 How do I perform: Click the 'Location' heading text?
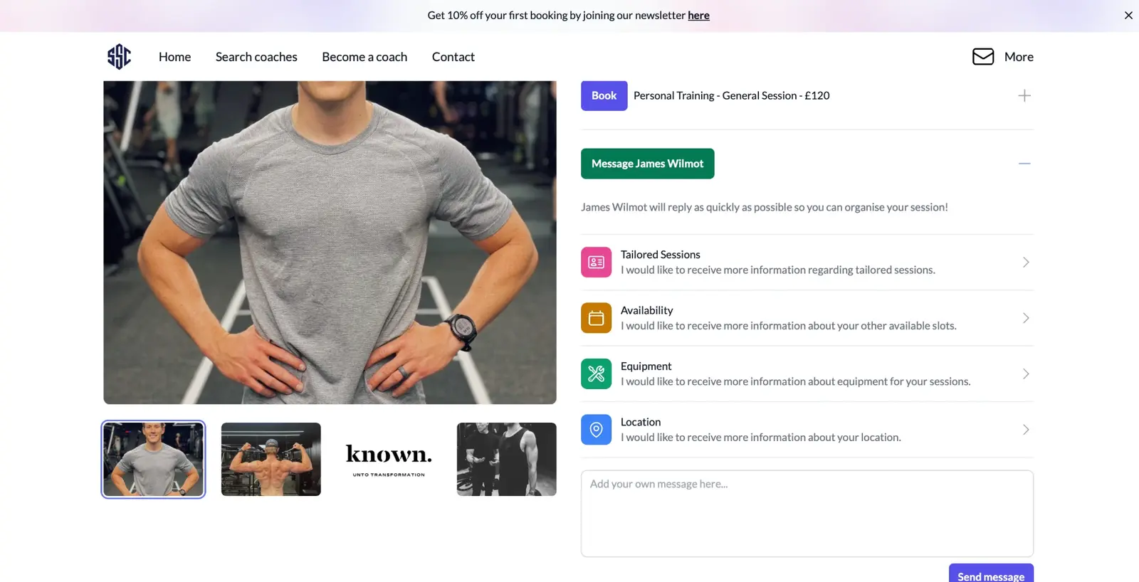point(641,422)
